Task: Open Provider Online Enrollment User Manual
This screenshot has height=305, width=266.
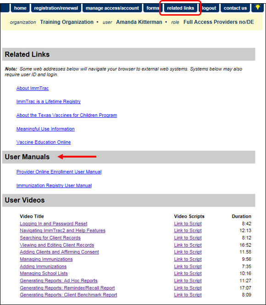Action: (59, 172)
